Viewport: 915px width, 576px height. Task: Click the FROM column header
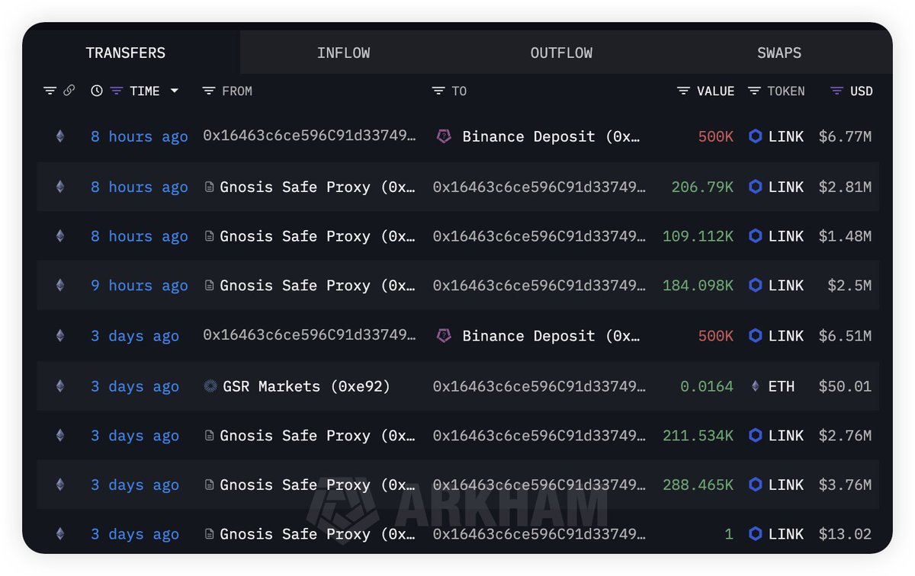pos(237,91)
